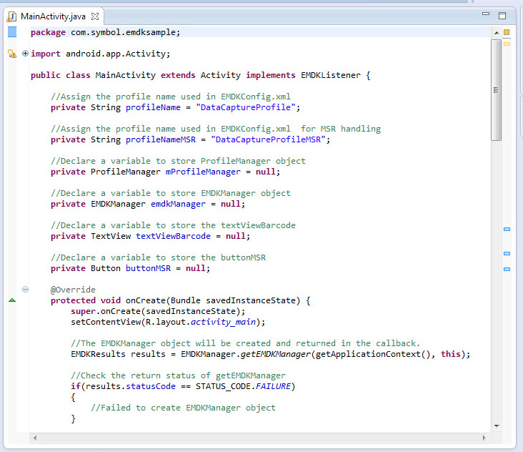Click the blue marker beside the package line
This screenshot has height=452, width=523.
[x=11, y=32]
